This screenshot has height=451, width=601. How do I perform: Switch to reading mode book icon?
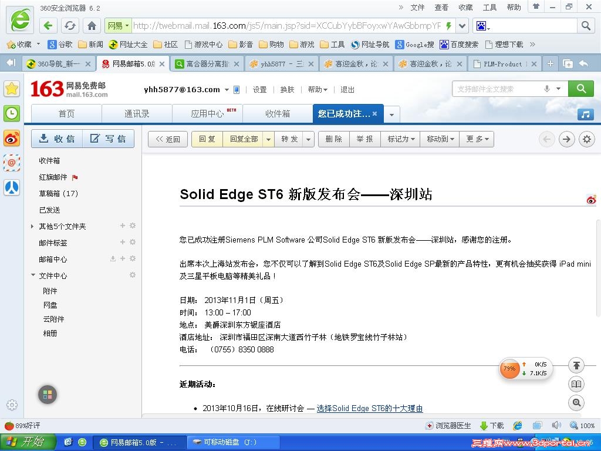[x=576, y=384]
